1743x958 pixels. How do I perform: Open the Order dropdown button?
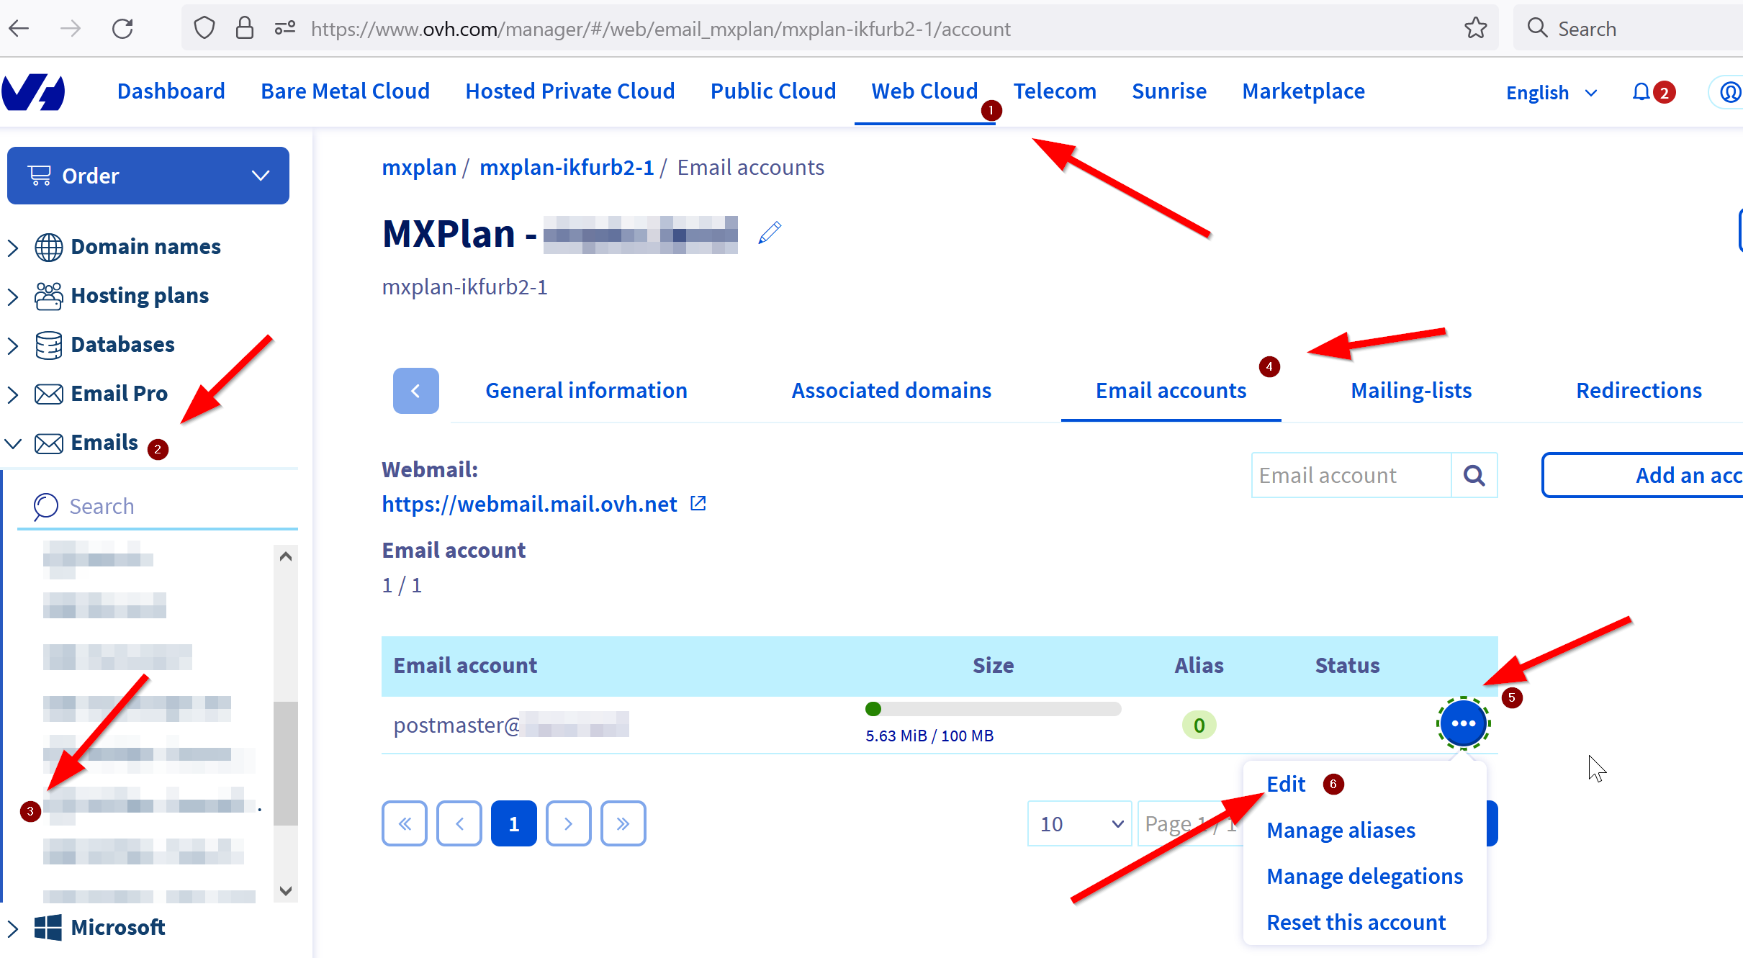148,176
